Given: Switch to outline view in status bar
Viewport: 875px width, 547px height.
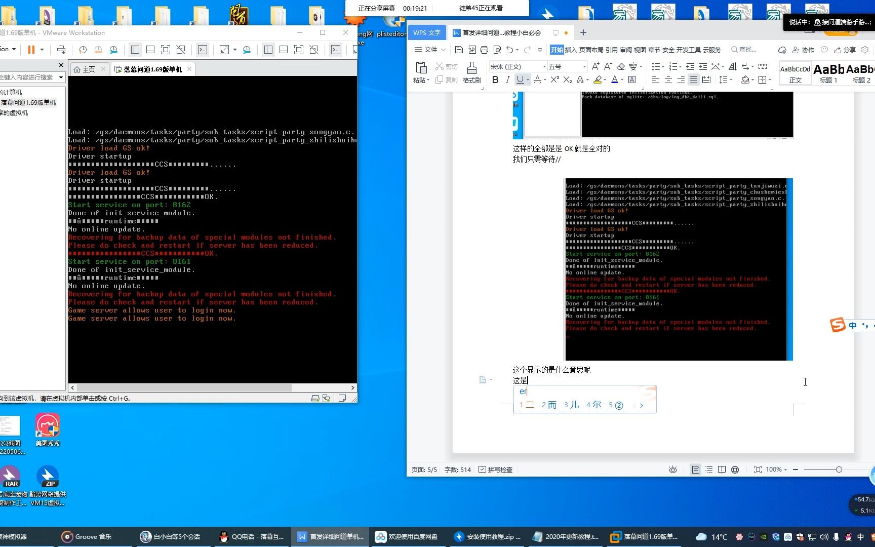Looking at the screenshot, I should 709,470.
